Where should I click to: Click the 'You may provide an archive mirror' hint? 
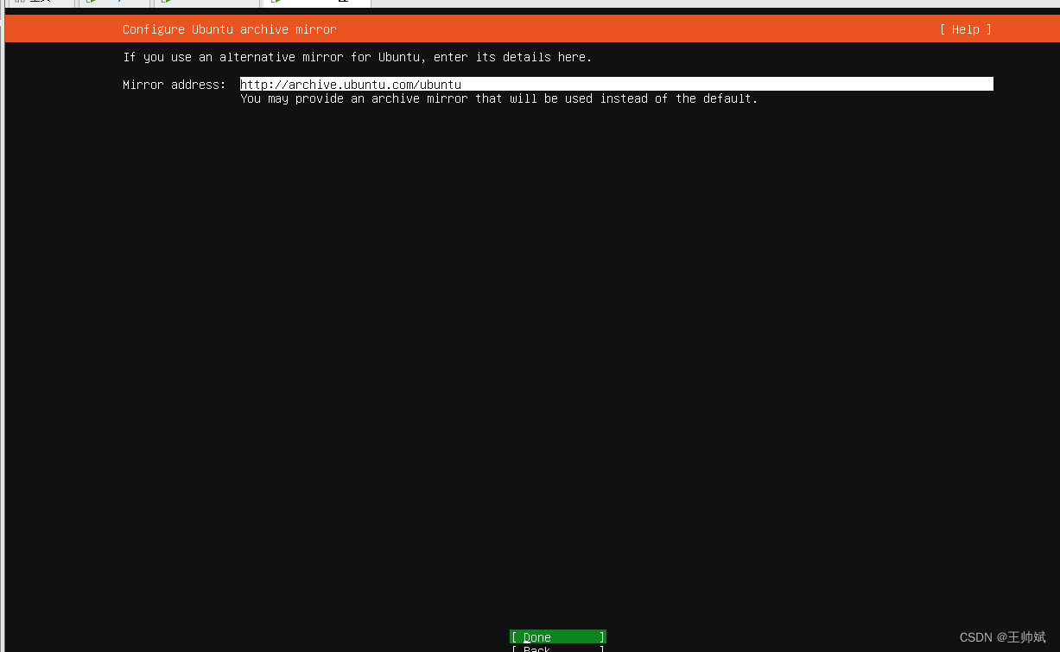point(499,98)
